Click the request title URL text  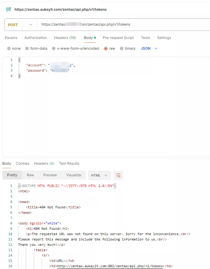61,10
